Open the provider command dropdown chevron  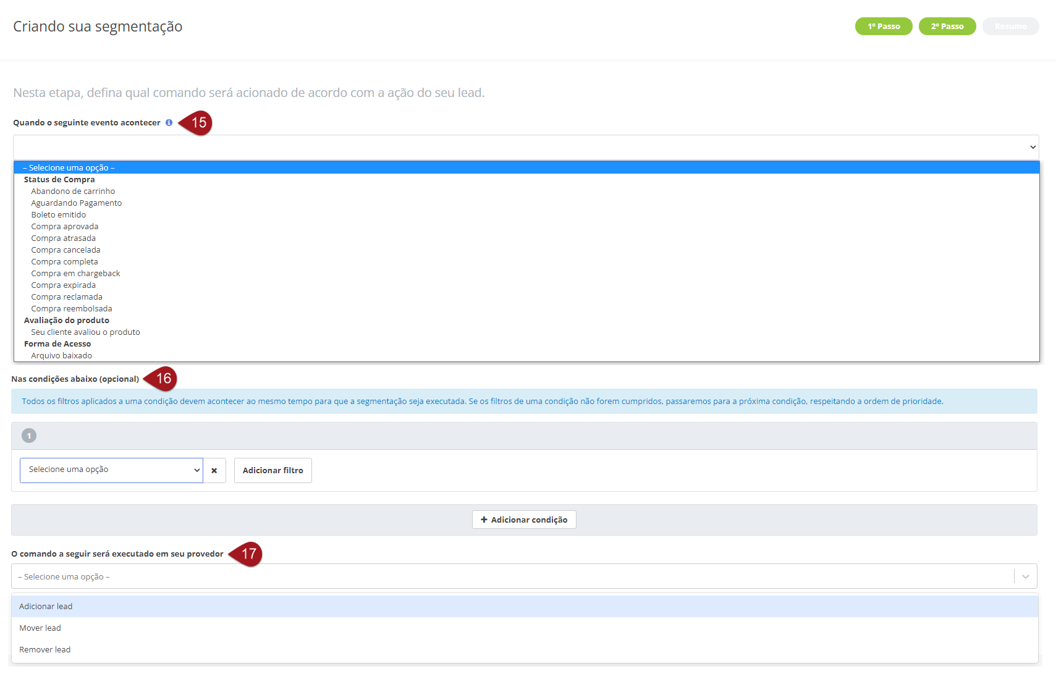(1025, 576)
